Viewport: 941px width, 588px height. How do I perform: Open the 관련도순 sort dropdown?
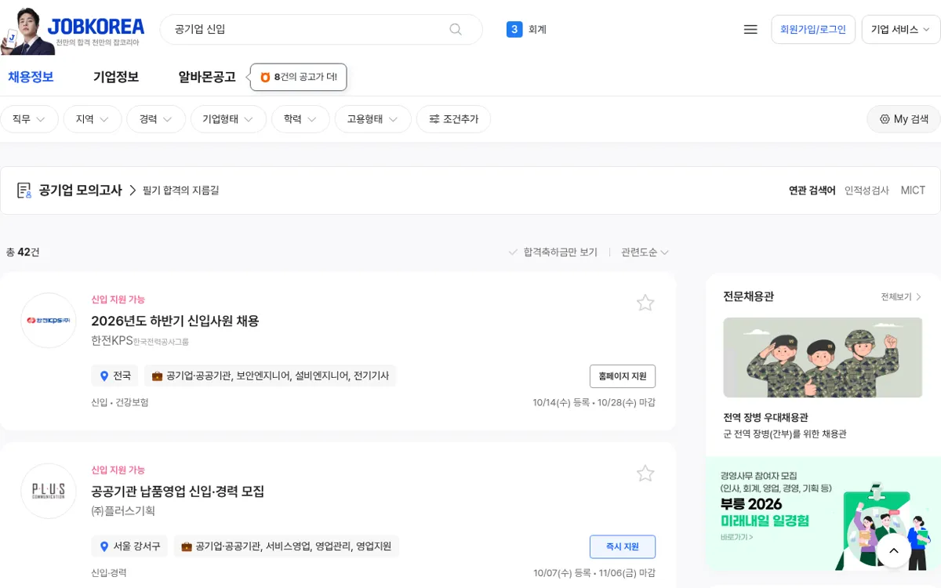[x=645, y=252]
